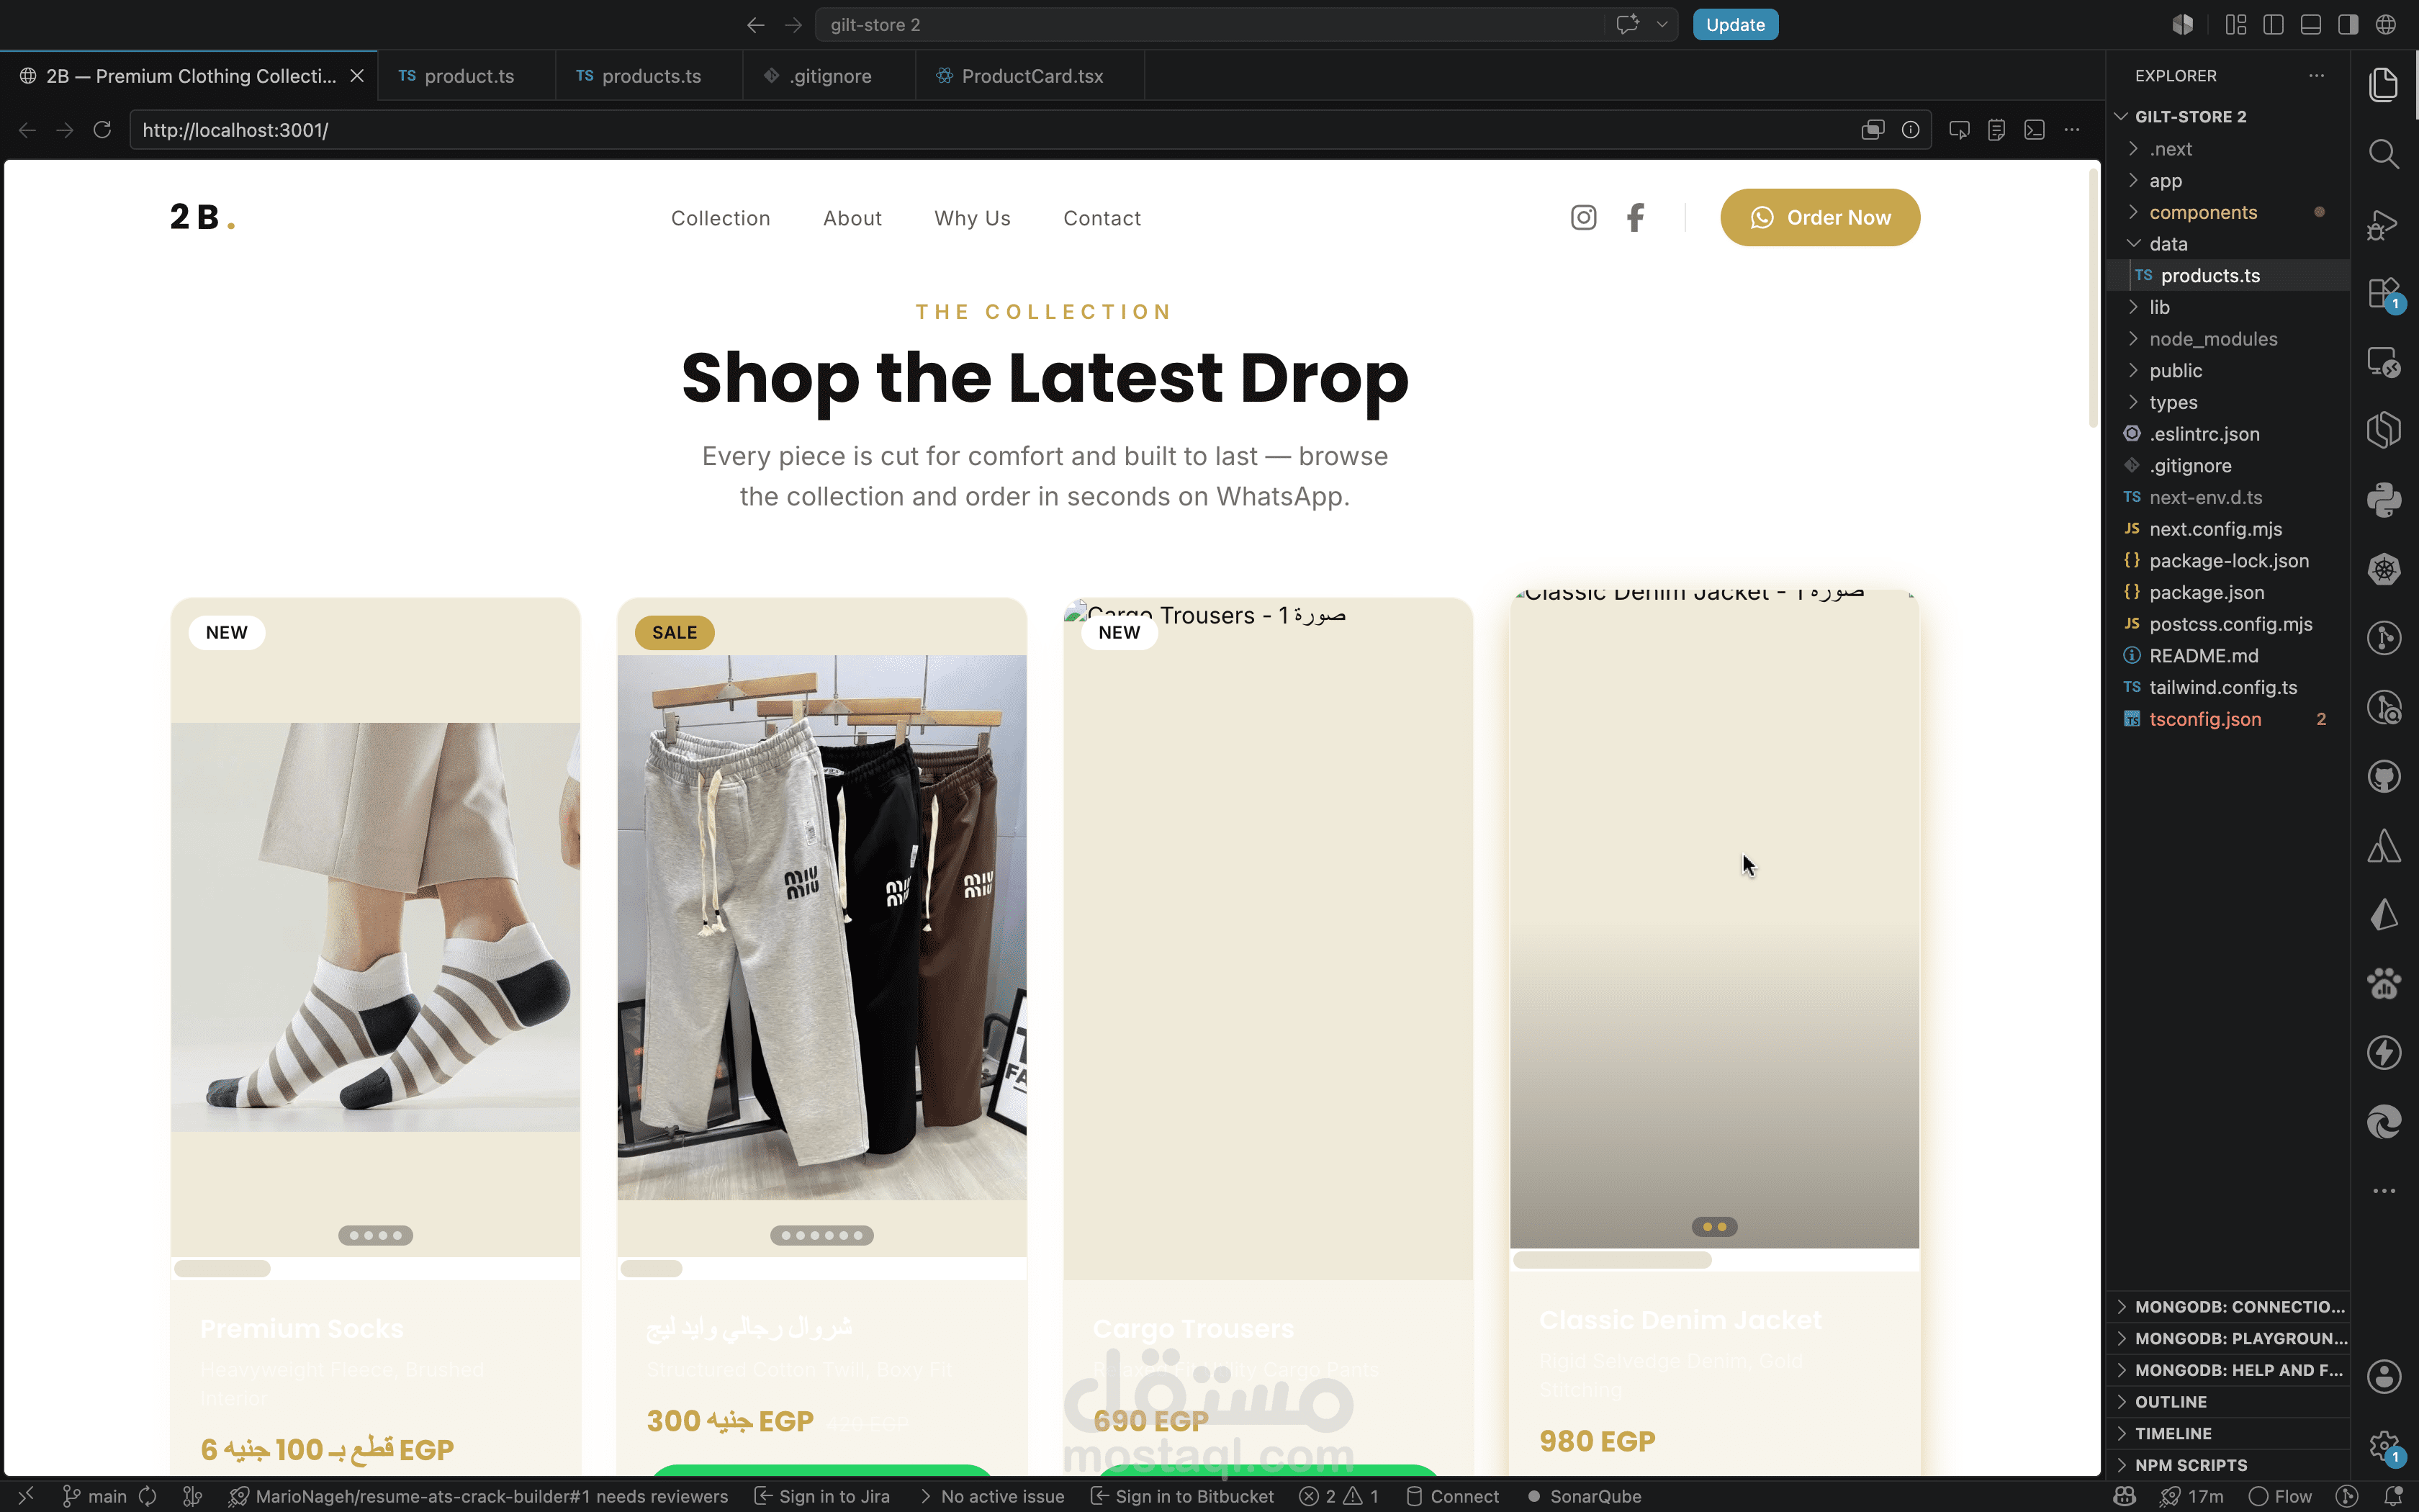This screenshot has height=1512, width=2419.
Task: Click the Instagram icon in site header
Action: tap(1583, 217)
